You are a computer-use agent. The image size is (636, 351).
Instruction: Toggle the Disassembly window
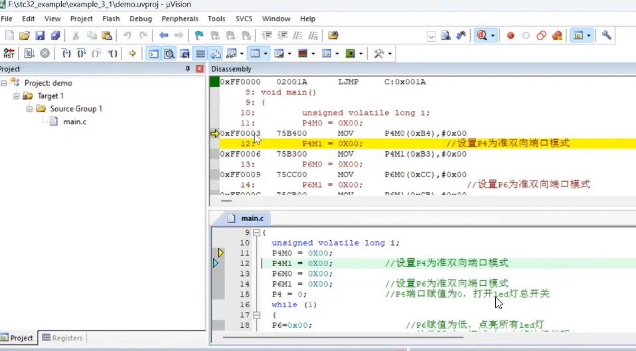[x=169, y=53]
